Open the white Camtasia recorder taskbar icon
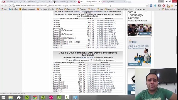 tap(67, 97)
